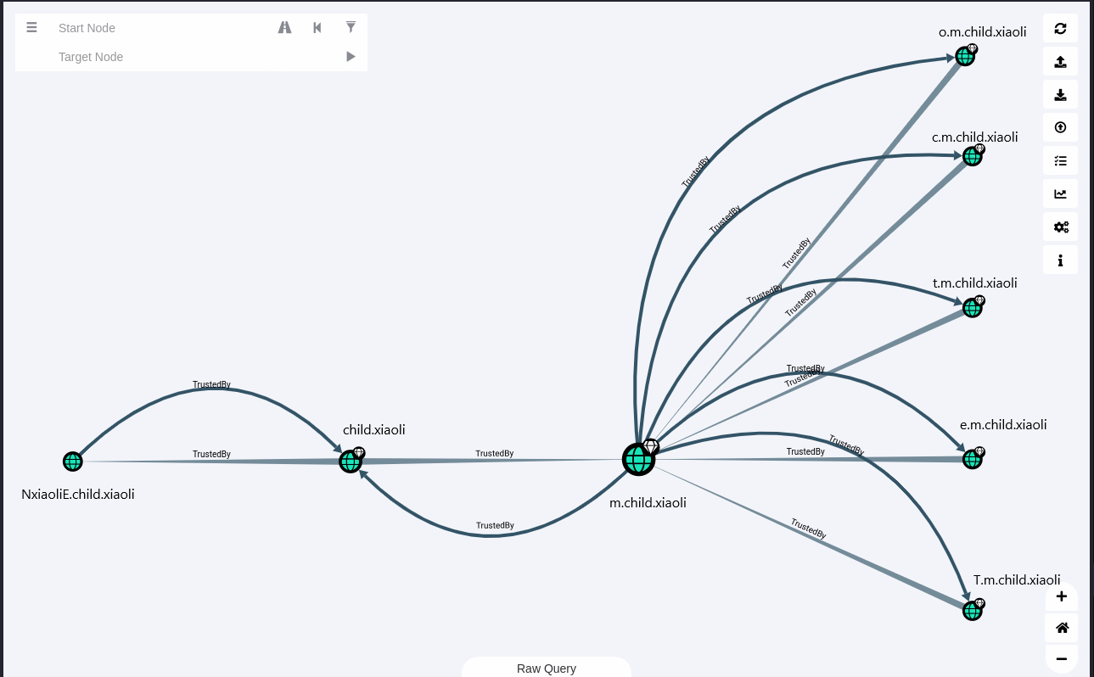This screenshot has width=1094, height=677.
Task: Select the e.m.child.xiaoli domain node globe
Action: point(973,459)
